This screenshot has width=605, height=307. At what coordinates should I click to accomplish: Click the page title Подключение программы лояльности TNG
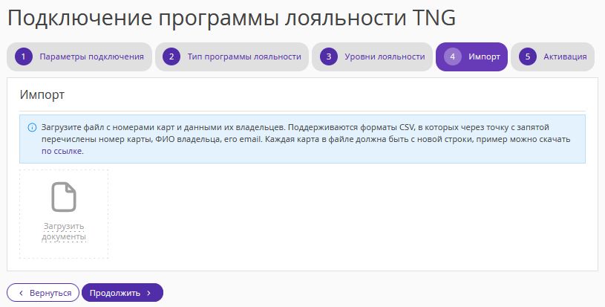(232, 18)
